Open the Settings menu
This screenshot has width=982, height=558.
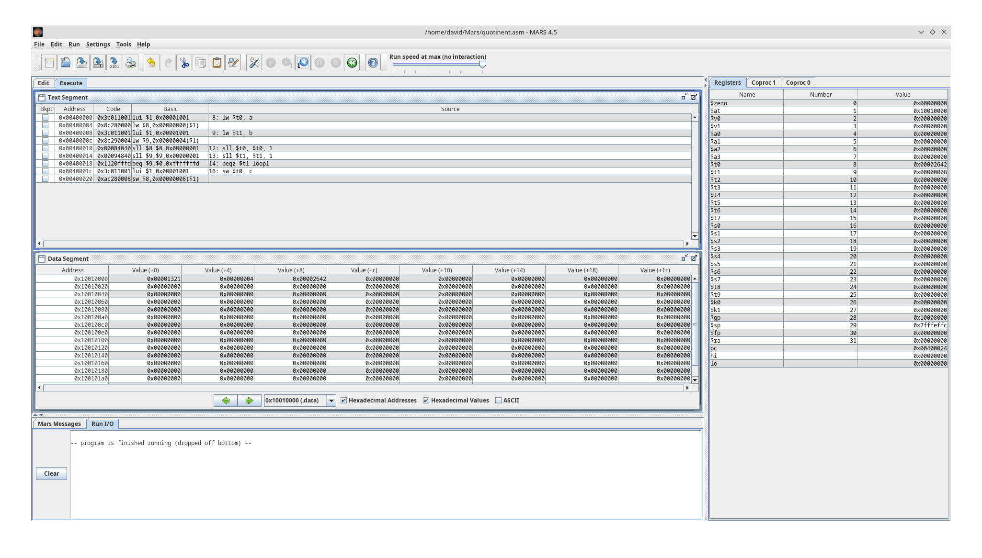(98, 44)
